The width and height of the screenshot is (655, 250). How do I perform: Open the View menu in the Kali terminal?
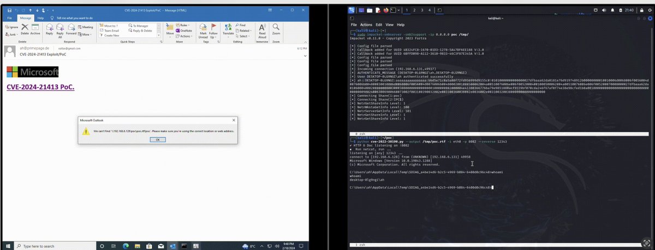point(390,25)
